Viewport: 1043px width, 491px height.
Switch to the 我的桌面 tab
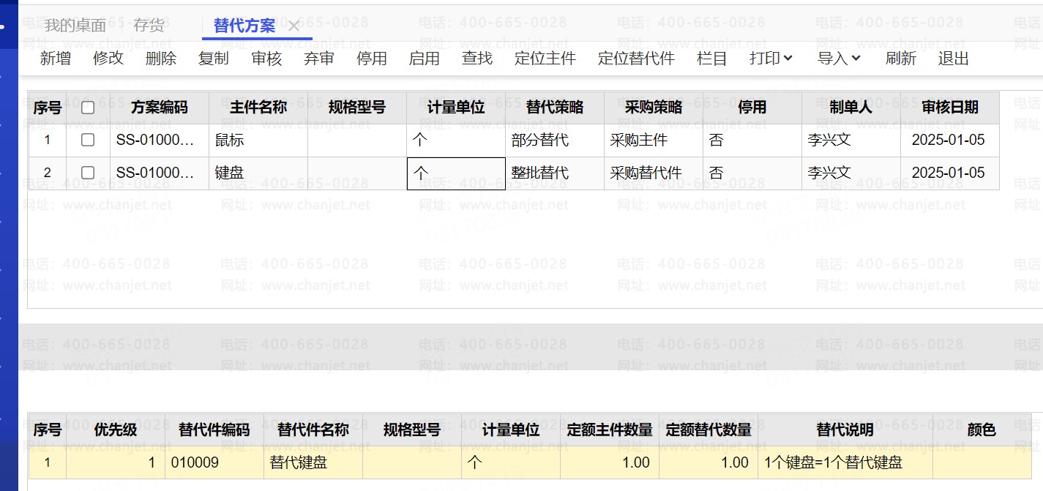[75, 26]
